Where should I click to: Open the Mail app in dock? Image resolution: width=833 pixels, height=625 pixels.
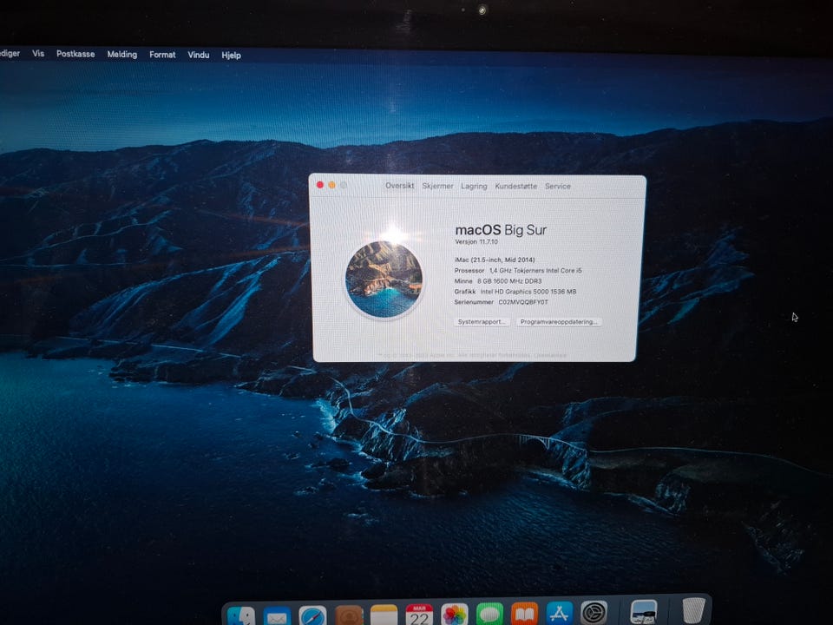(277, 615)
